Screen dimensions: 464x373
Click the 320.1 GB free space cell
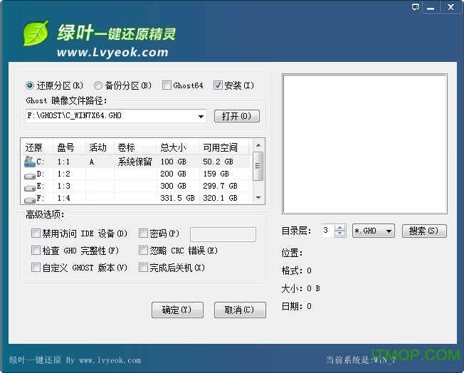220,198
